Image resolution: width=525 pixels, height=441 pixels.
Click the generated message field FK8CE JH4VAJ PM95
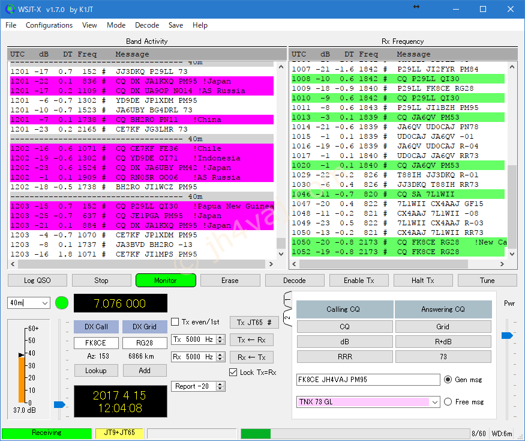(x=368, y=380)
